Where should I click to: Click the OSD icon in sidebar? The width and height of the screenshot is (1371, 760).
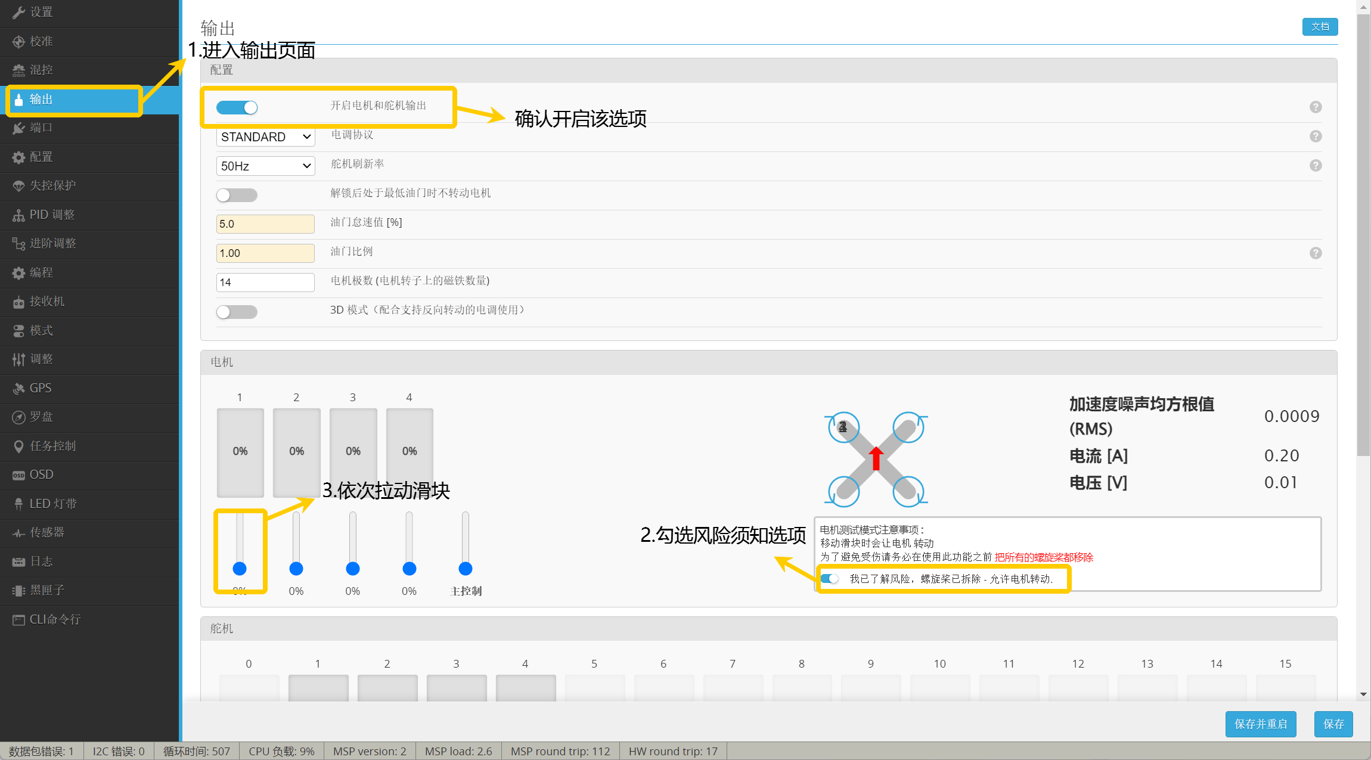(18, 475)
